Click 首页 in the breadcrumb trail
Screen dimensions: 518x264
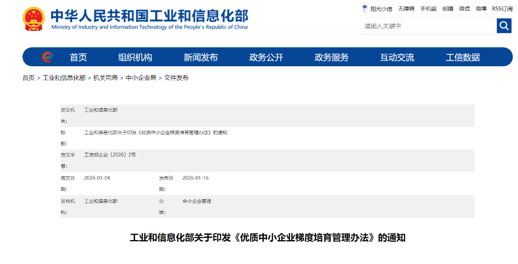click(x=28, y=78)
